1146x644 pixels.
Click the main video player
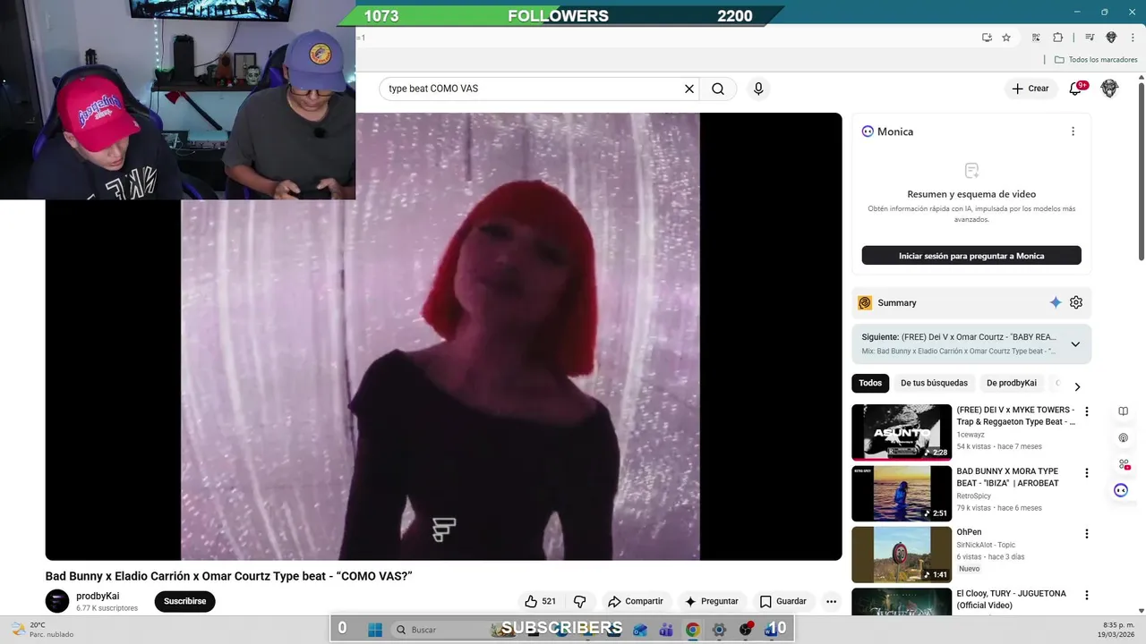[443, 335]
